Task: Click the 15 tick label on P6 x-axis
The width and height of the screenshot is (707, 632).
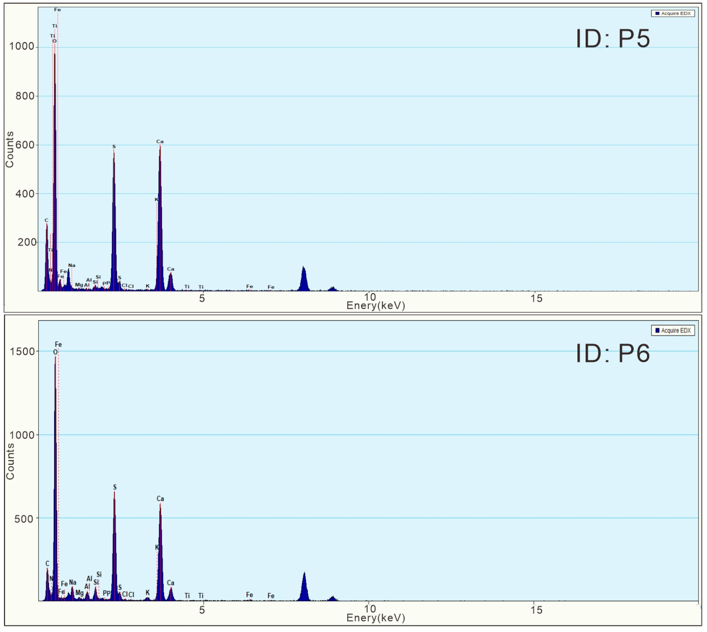Action: (536, 610)
